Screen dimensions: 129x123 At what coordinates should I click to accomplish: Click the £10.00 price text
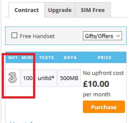point(96,84)
